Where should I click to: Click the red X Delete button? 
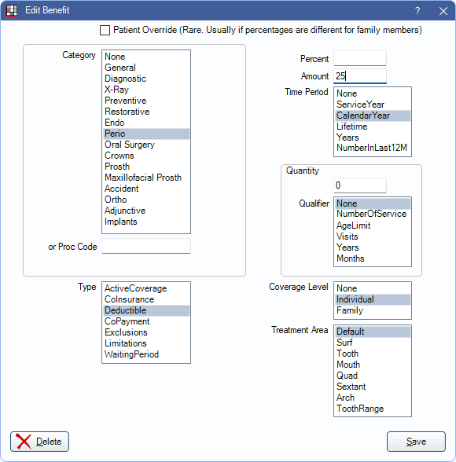pos(39,442)
